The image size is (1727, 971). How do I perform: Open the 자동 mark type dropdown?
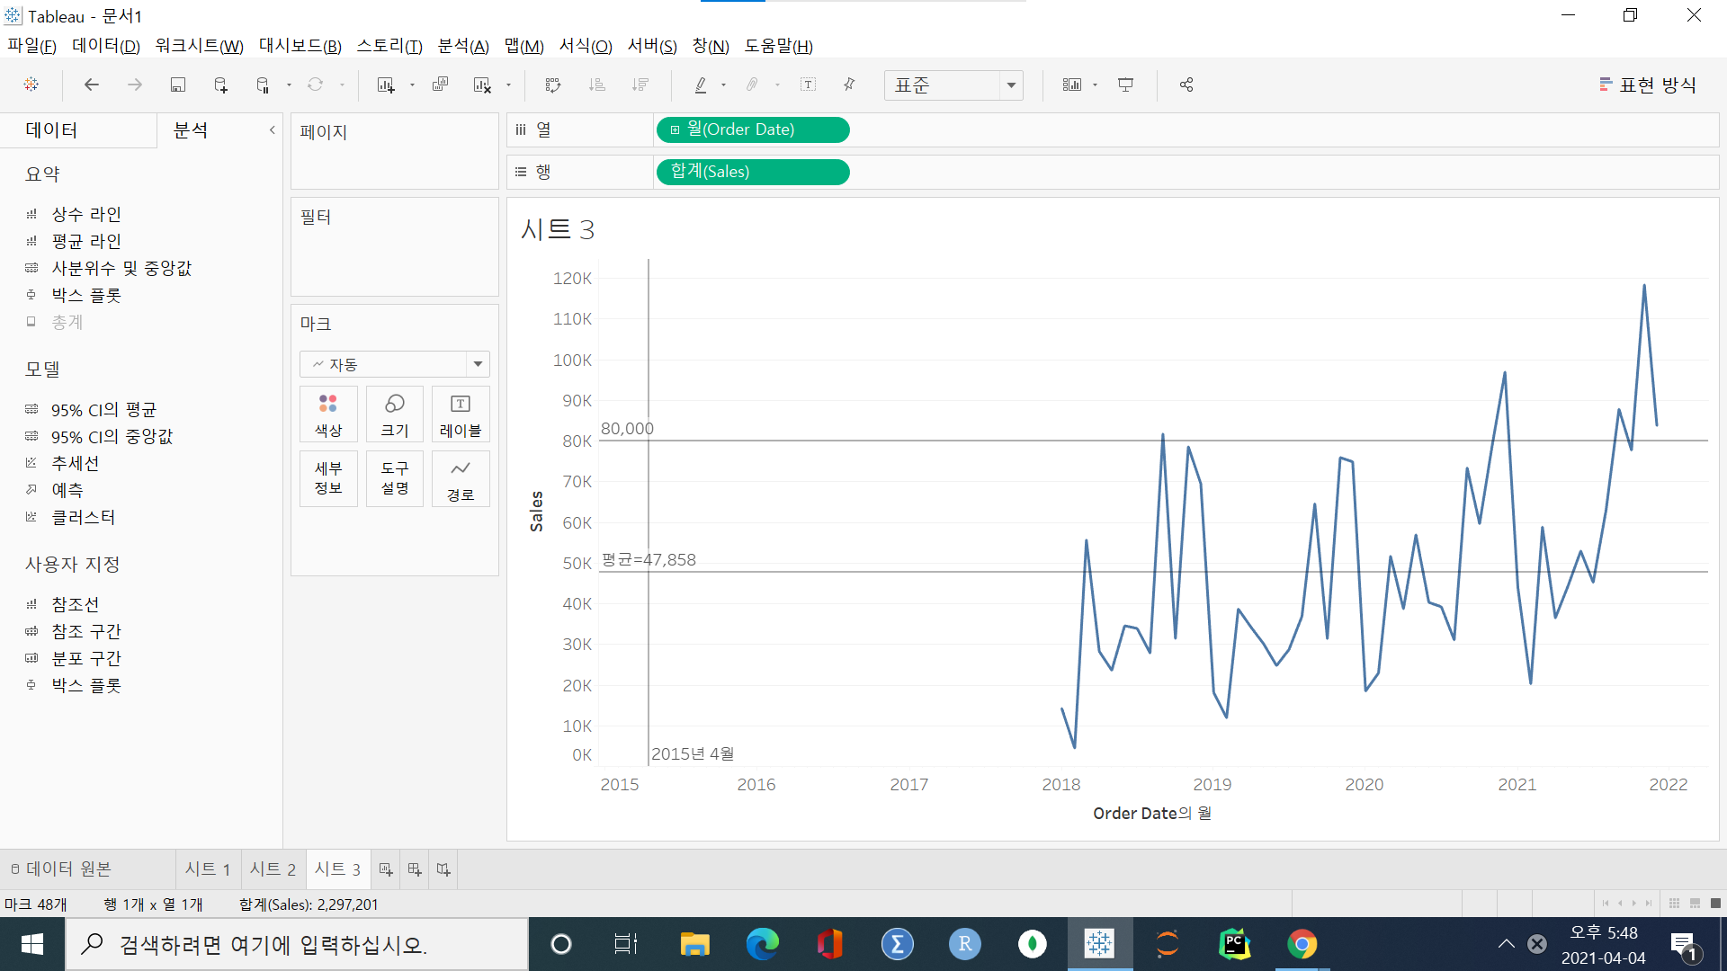point(478,364)
